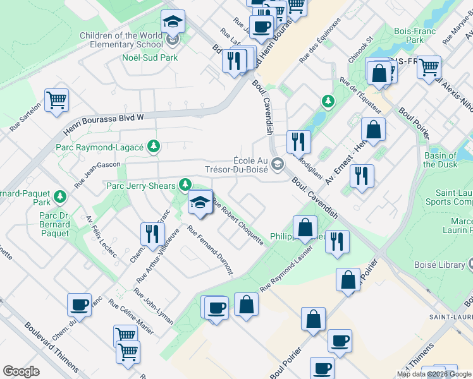Click the Rue des Équinoxes label

click(x=320, y=40)
